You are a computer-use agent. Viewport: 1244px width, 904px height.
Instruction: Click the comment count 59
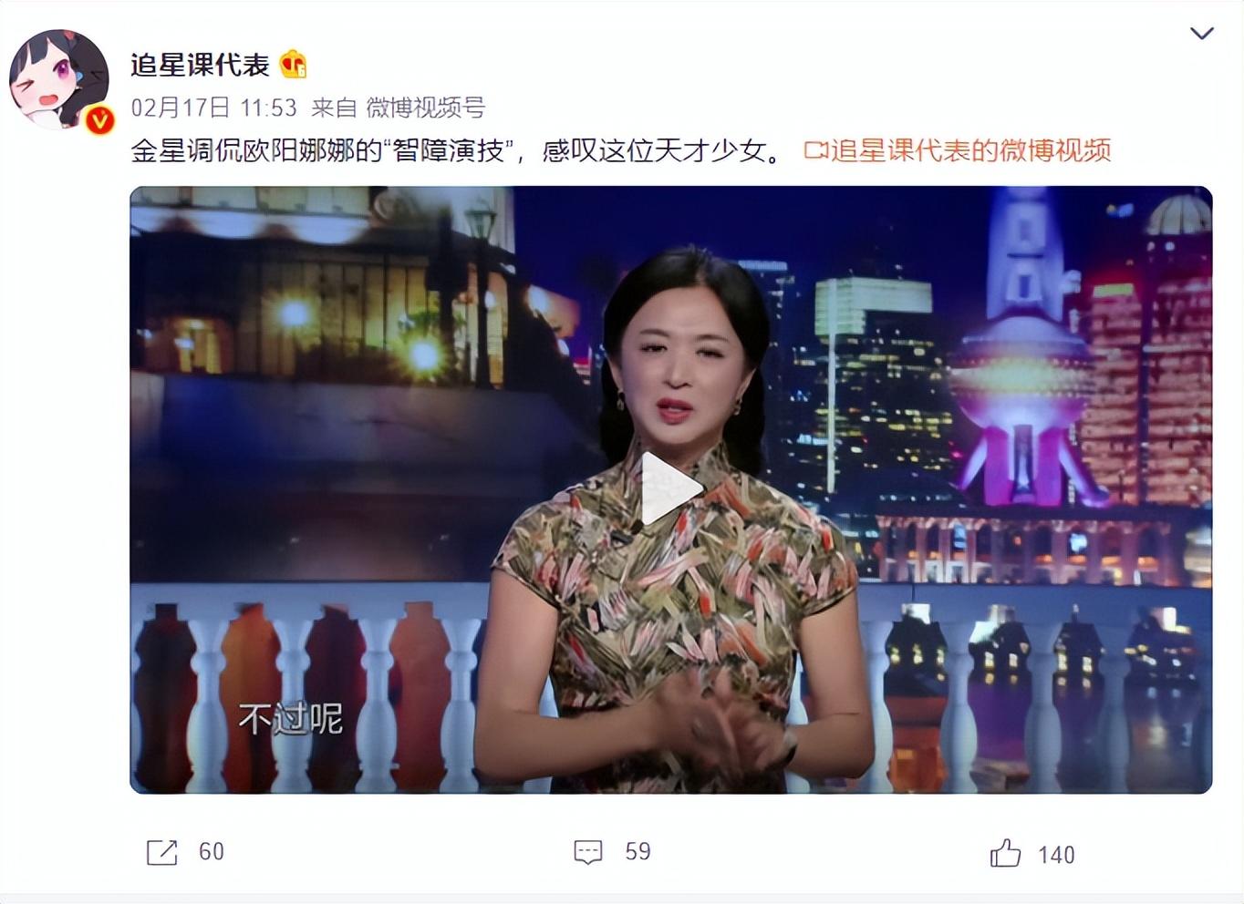(x=638, y=851)
